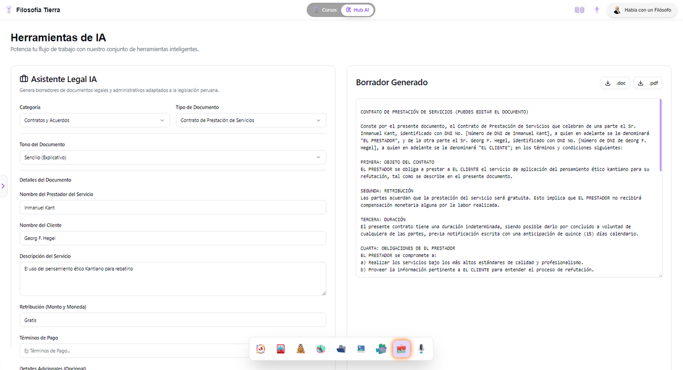Click the purple draft scrollbar thumb
Screen dimensions: 683x370
click(x=661, y=135)
